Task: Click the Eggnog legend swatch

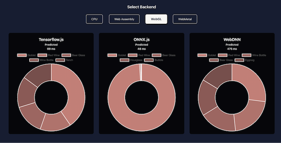Action: (x=239, y=60)
